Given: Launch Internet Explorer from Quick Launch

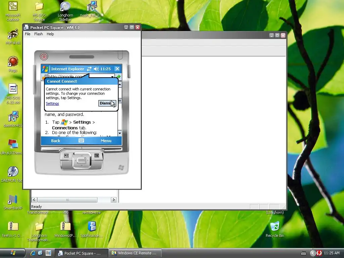Looking at the screenshot, I should tap(33, 253).
